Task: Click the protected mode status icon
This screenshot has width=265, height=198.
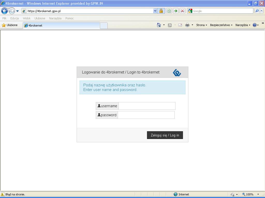Action: [233, 194]
